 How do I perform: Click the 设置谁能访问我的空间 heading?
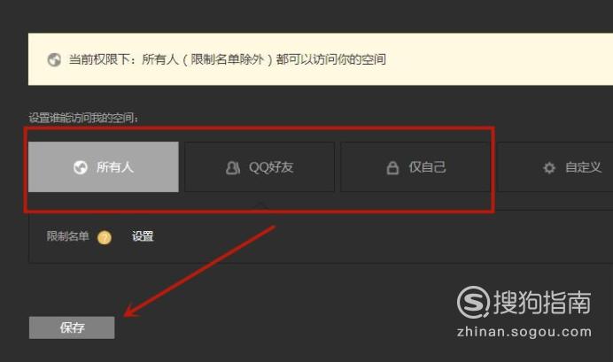83,118
